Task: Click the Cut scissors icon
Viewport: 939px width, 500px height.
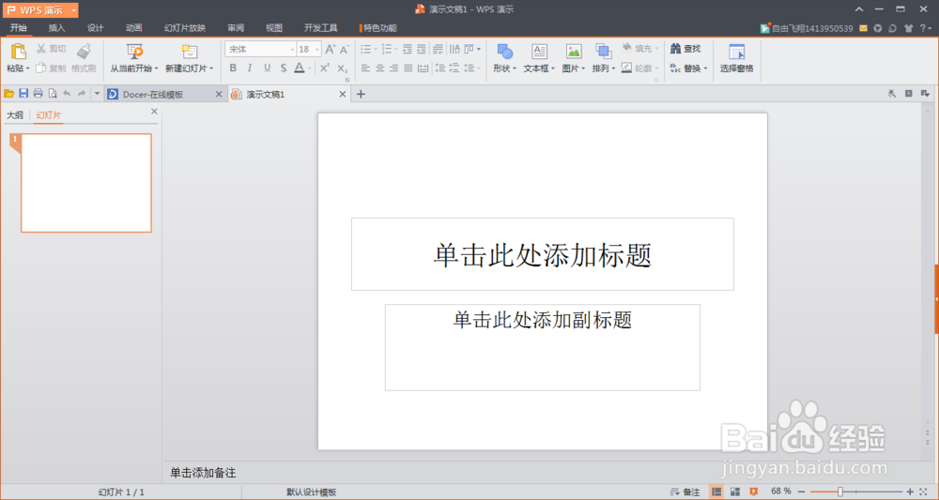Action: [x=41, y=49]
